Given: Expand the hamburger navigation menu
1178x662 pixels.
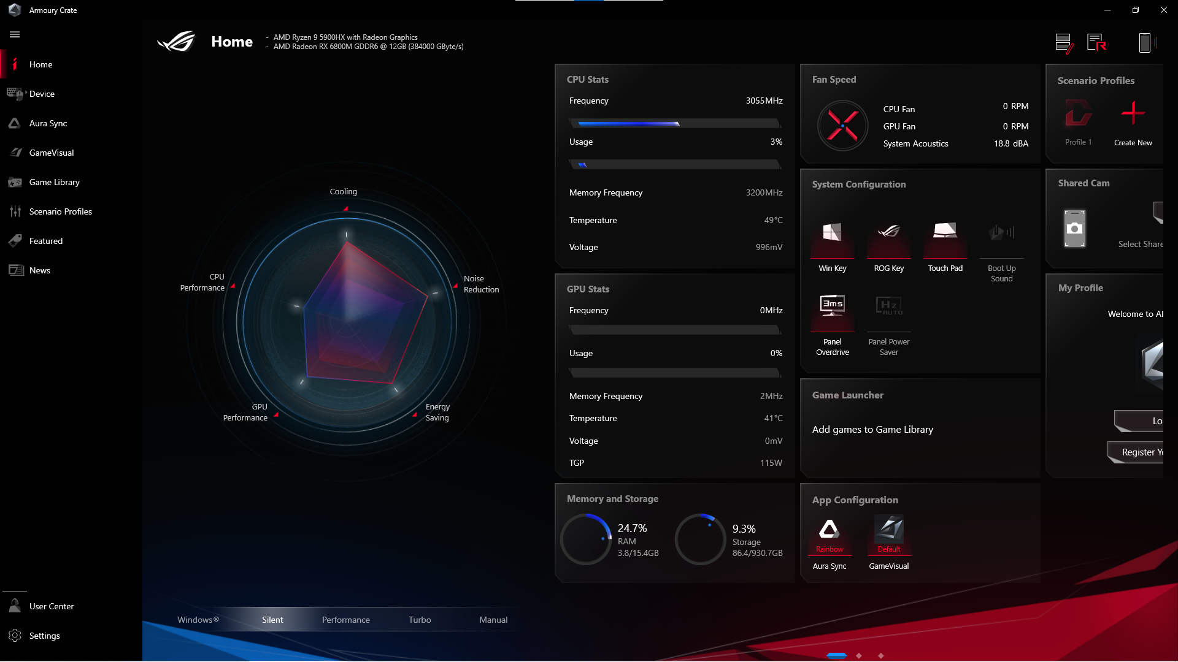Looking at the screenshot, I should 15,35.
